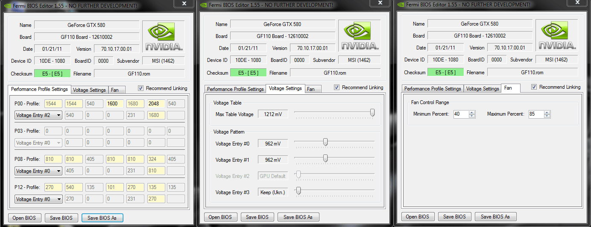
Task: Click the Max Table Voltage slider handle
Action: click(372, 113)
